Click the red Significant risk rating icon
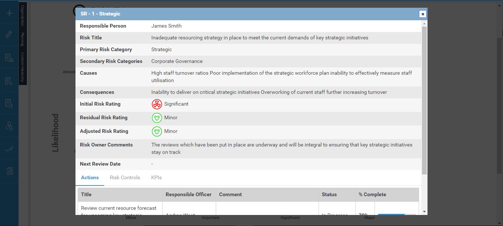The image size is (503, 226). 157,104
